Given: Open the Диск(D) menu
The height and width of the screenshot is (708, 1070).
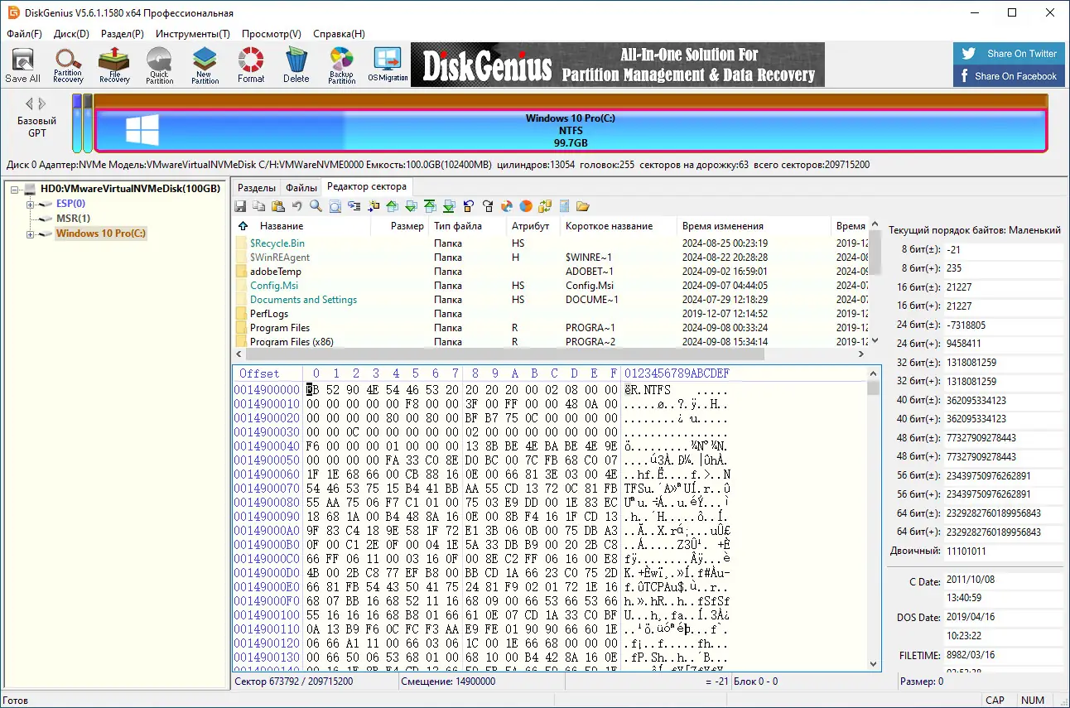Looking at the screenshot, I should pos(71,34).
